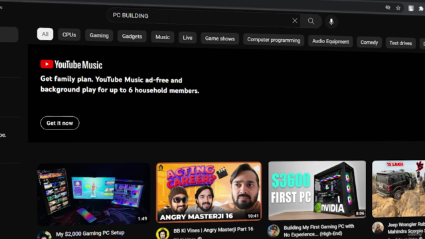This screenshot has width=425, height=239.
Task: Start voice search with the microphone
Action: click(x=331, y=22)
